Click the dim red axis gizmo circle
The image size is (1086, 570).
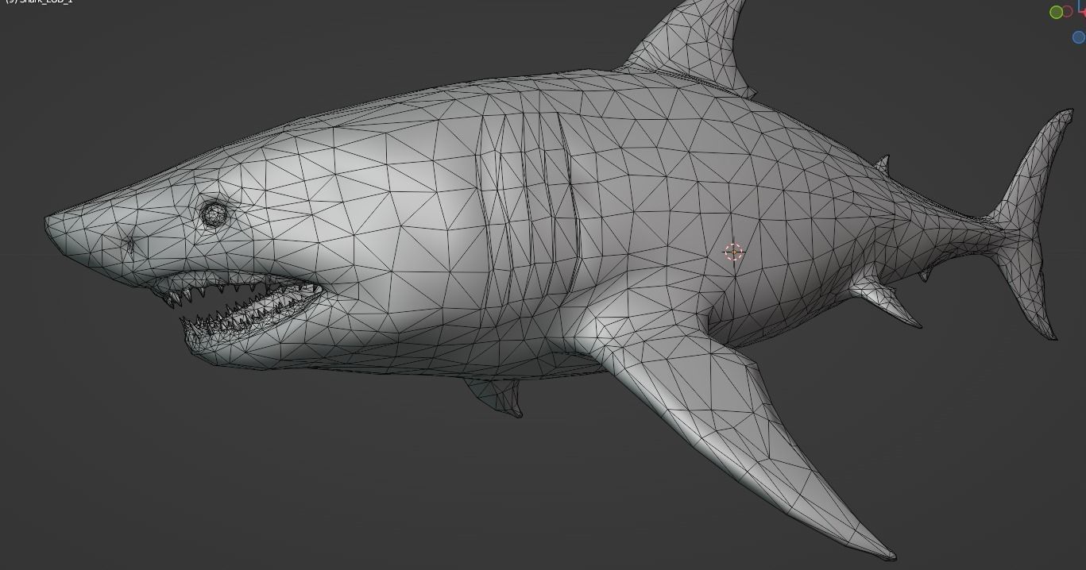click(x=1067, y=12)
